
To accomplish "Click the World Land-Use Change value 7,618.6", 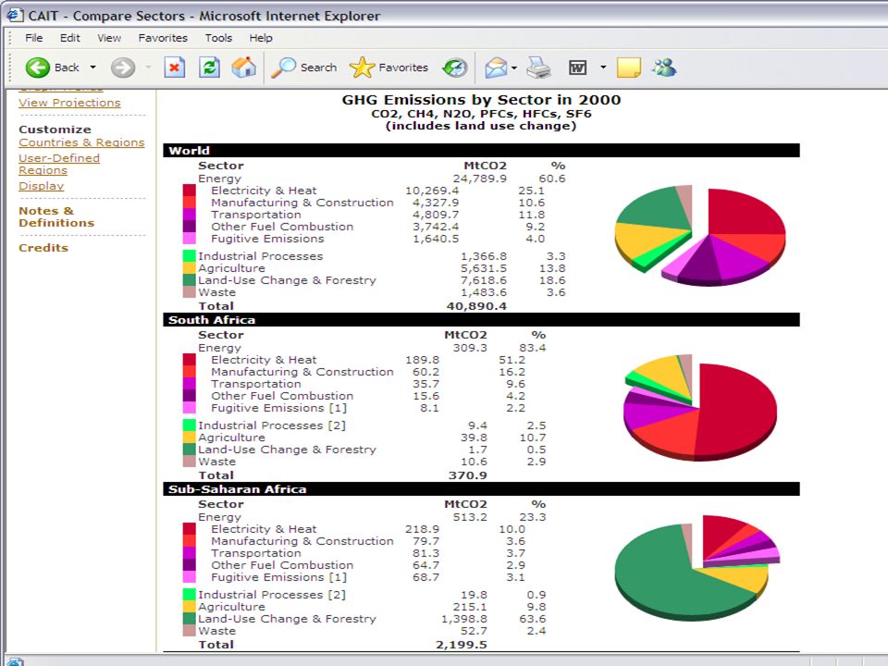I will (x=484, y=279).
